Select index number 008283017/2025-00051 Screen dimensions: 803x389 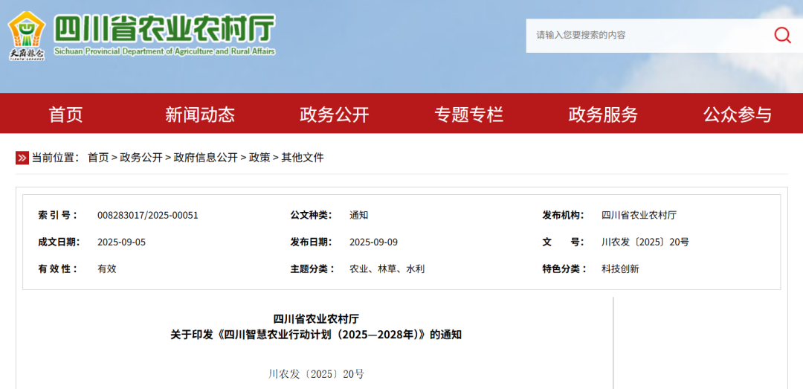(x=147, y=215)
